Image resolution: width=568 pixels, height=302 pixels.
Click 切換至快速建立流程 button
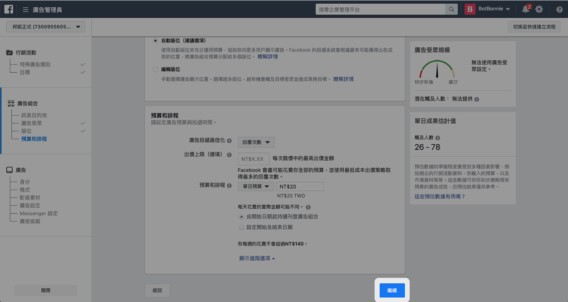pos(534,27)
